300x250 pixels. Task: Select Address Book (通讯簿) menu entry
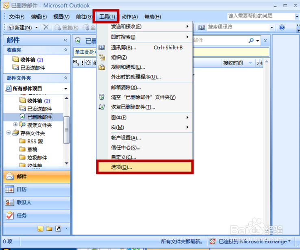pyautogui.click(x=145, y=48)
